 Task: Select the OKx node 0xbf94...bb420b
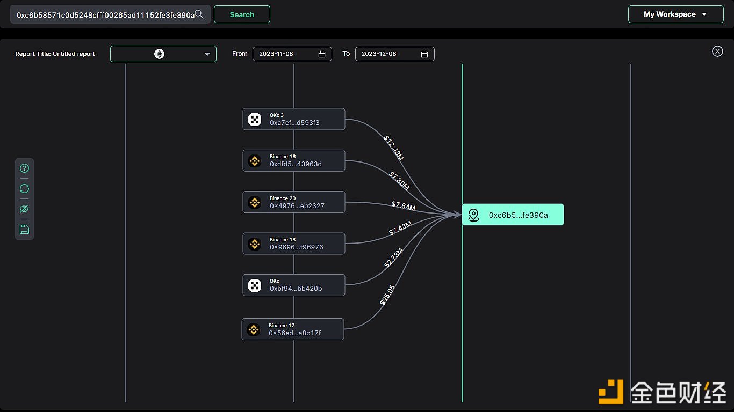294,285
